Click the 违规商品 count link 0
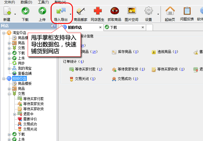Viewport: 203px width, 141px height. click(x=176, y=52)
